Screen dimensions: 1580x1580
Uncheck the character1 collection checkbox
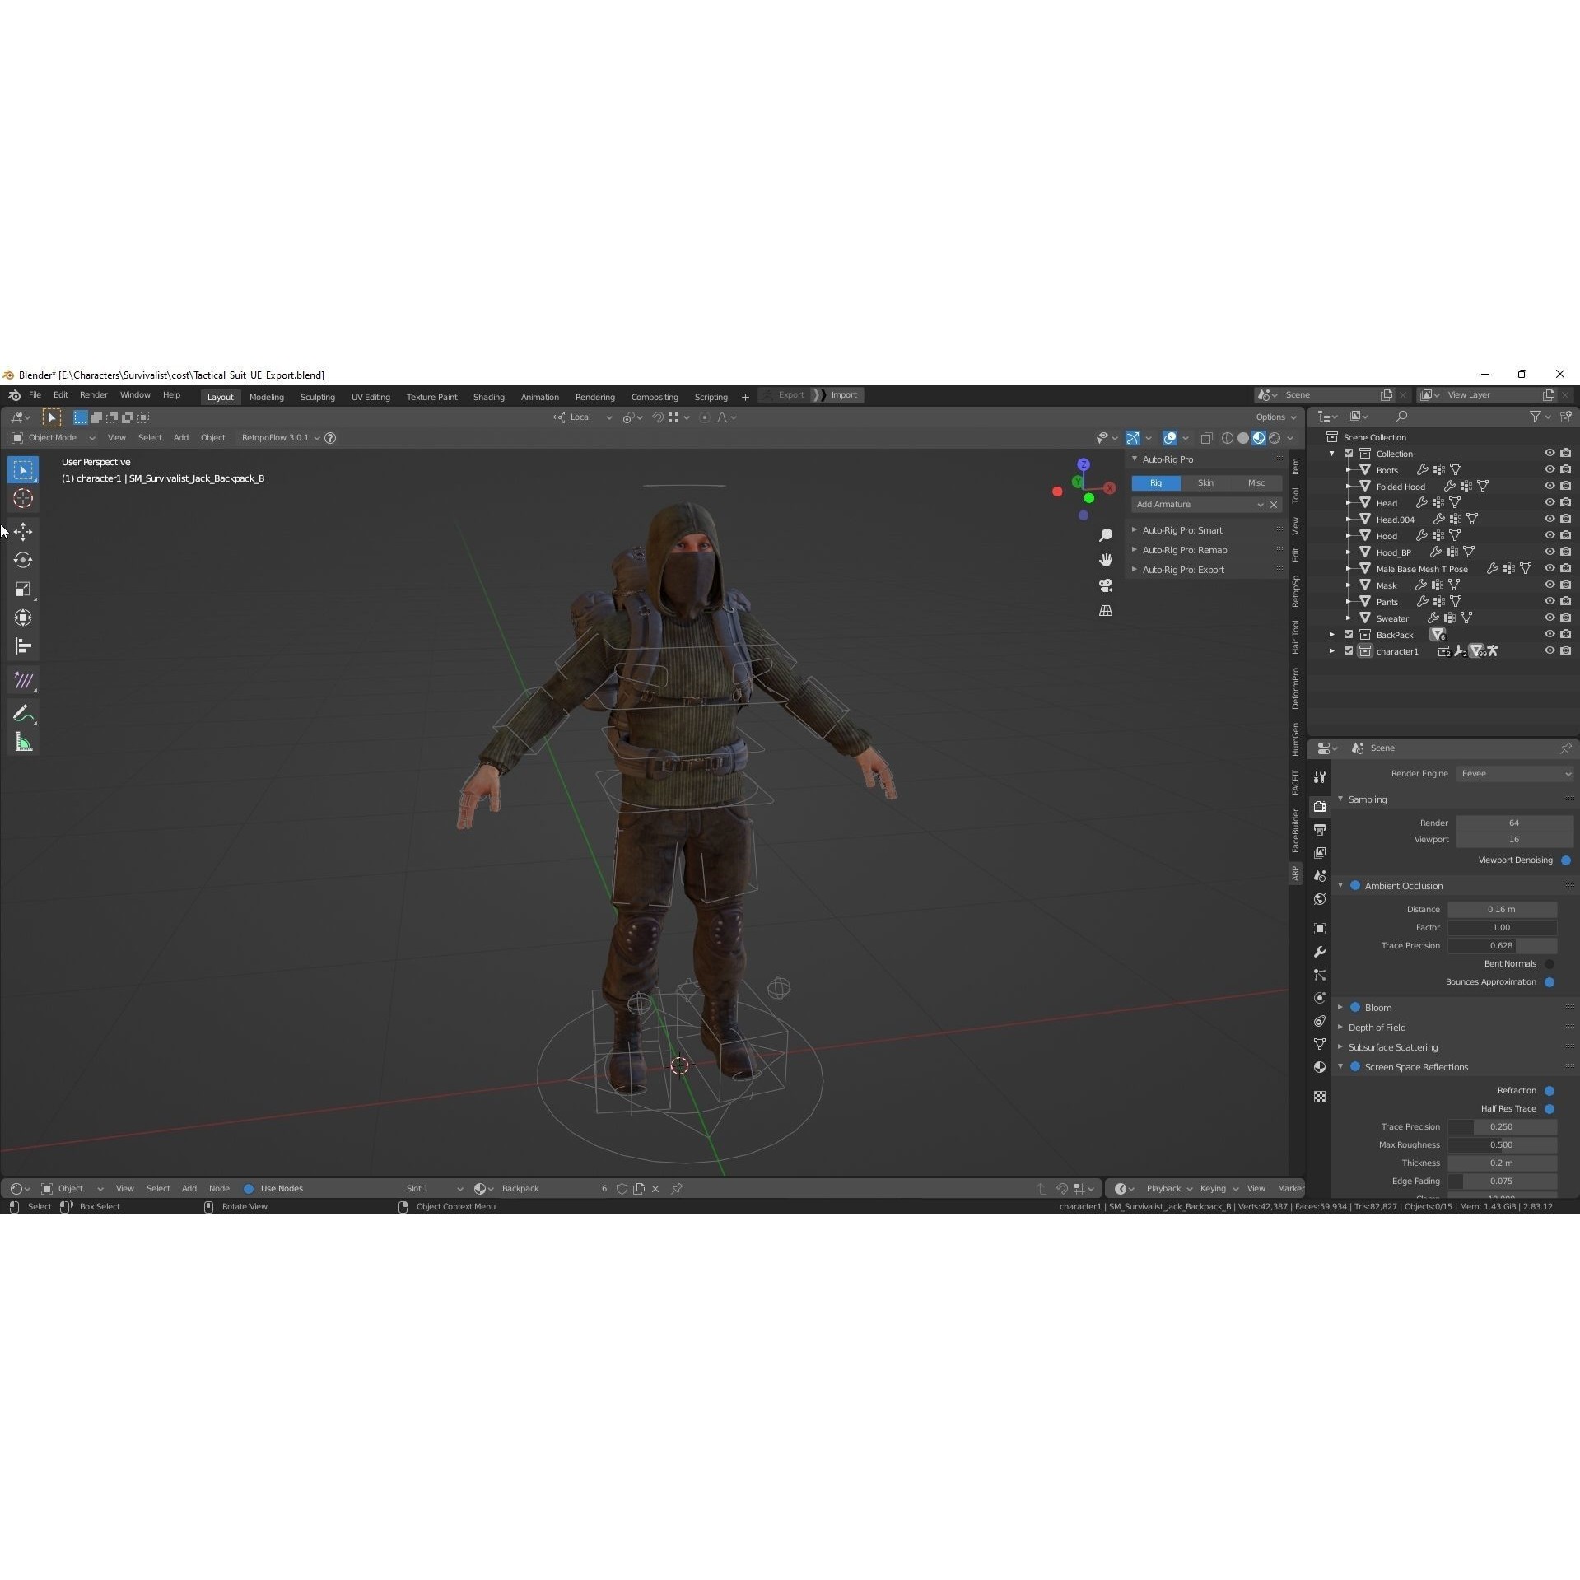click(1349, 650)
